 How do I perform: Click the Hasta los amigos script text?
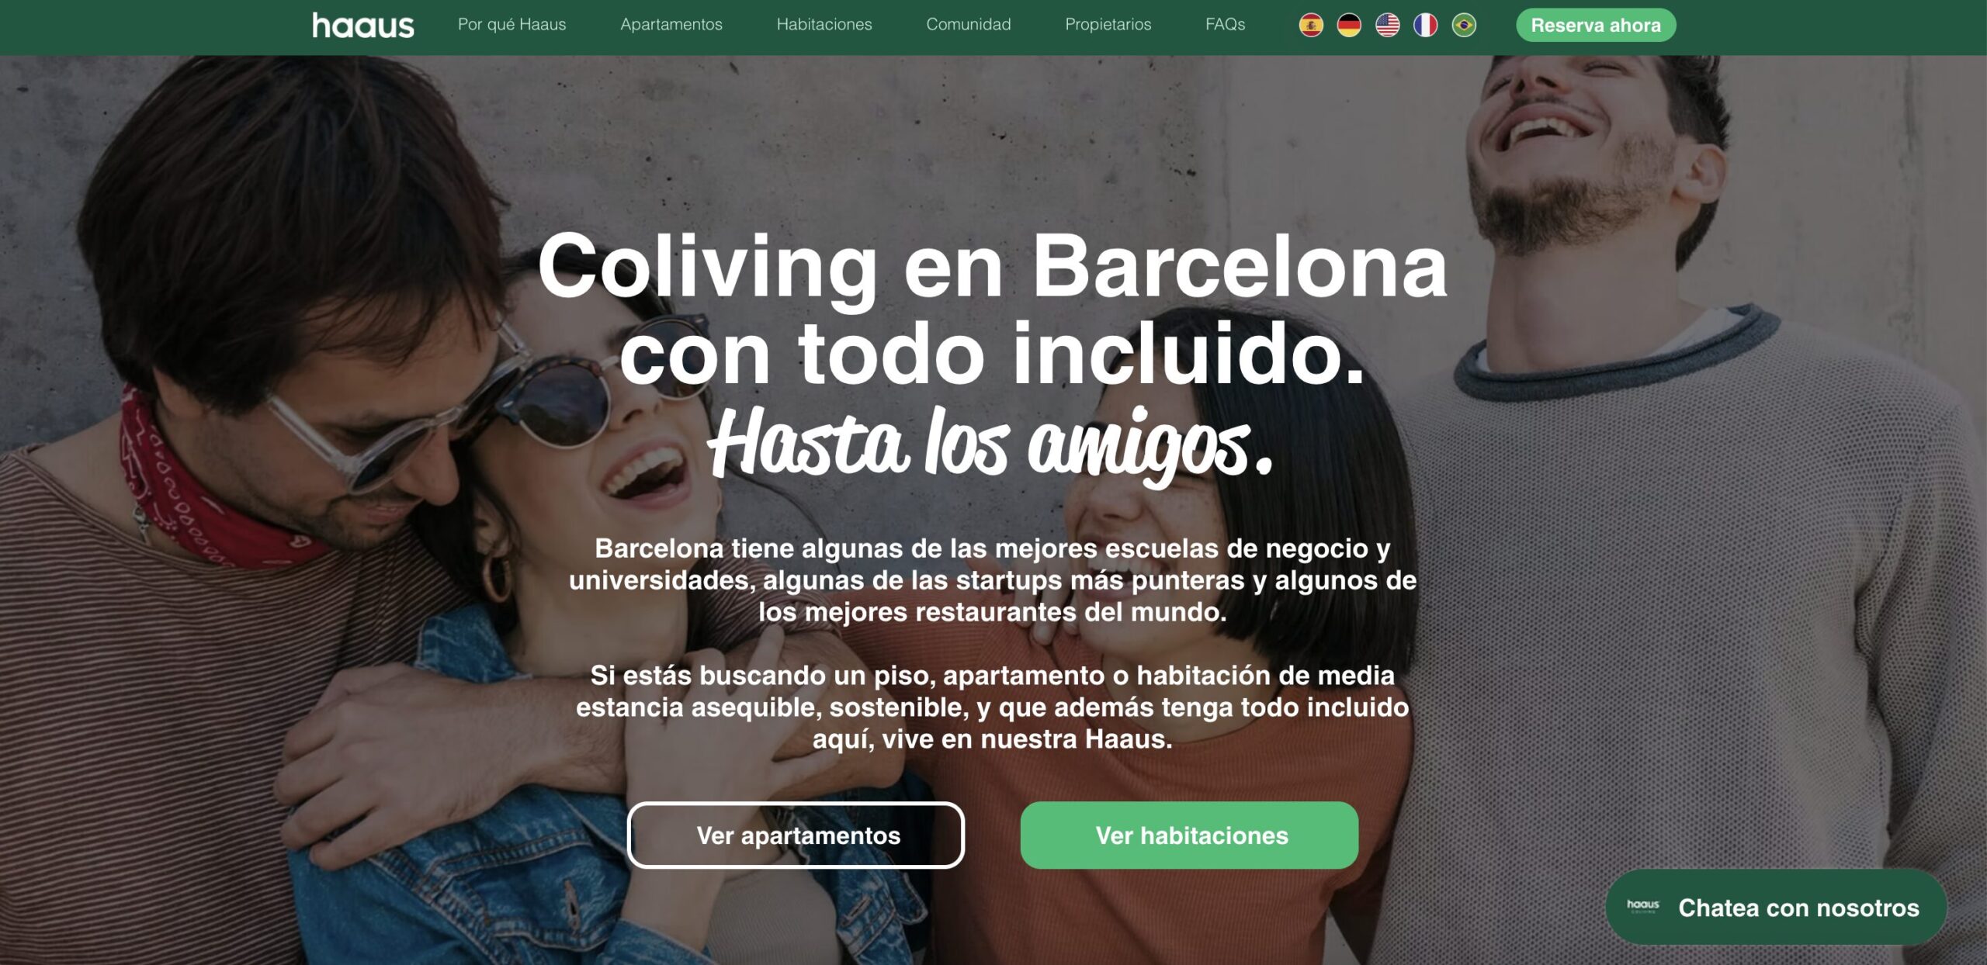pyautogui.click(x=990, y=444)
